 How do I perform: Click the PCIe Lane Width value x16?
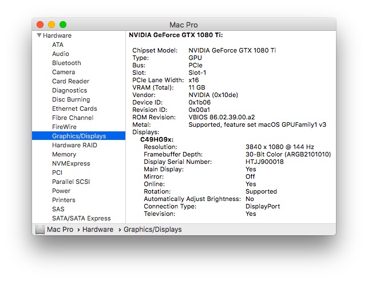(x=193, y=80)
